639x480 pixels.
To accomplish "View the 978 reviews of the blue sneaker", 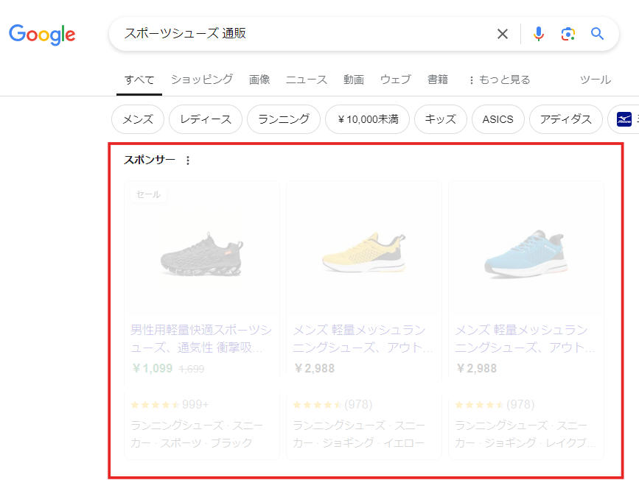I will [x=522, y=404].
